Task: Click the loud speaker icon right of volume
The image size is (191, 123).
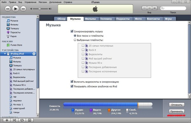Action: point(50,9)
